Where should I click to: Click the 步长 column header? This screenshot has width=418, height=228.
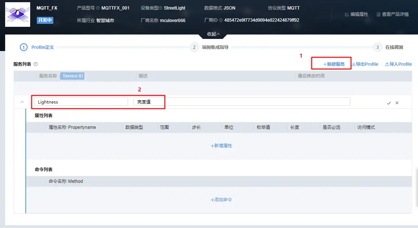tap(196, 127)
